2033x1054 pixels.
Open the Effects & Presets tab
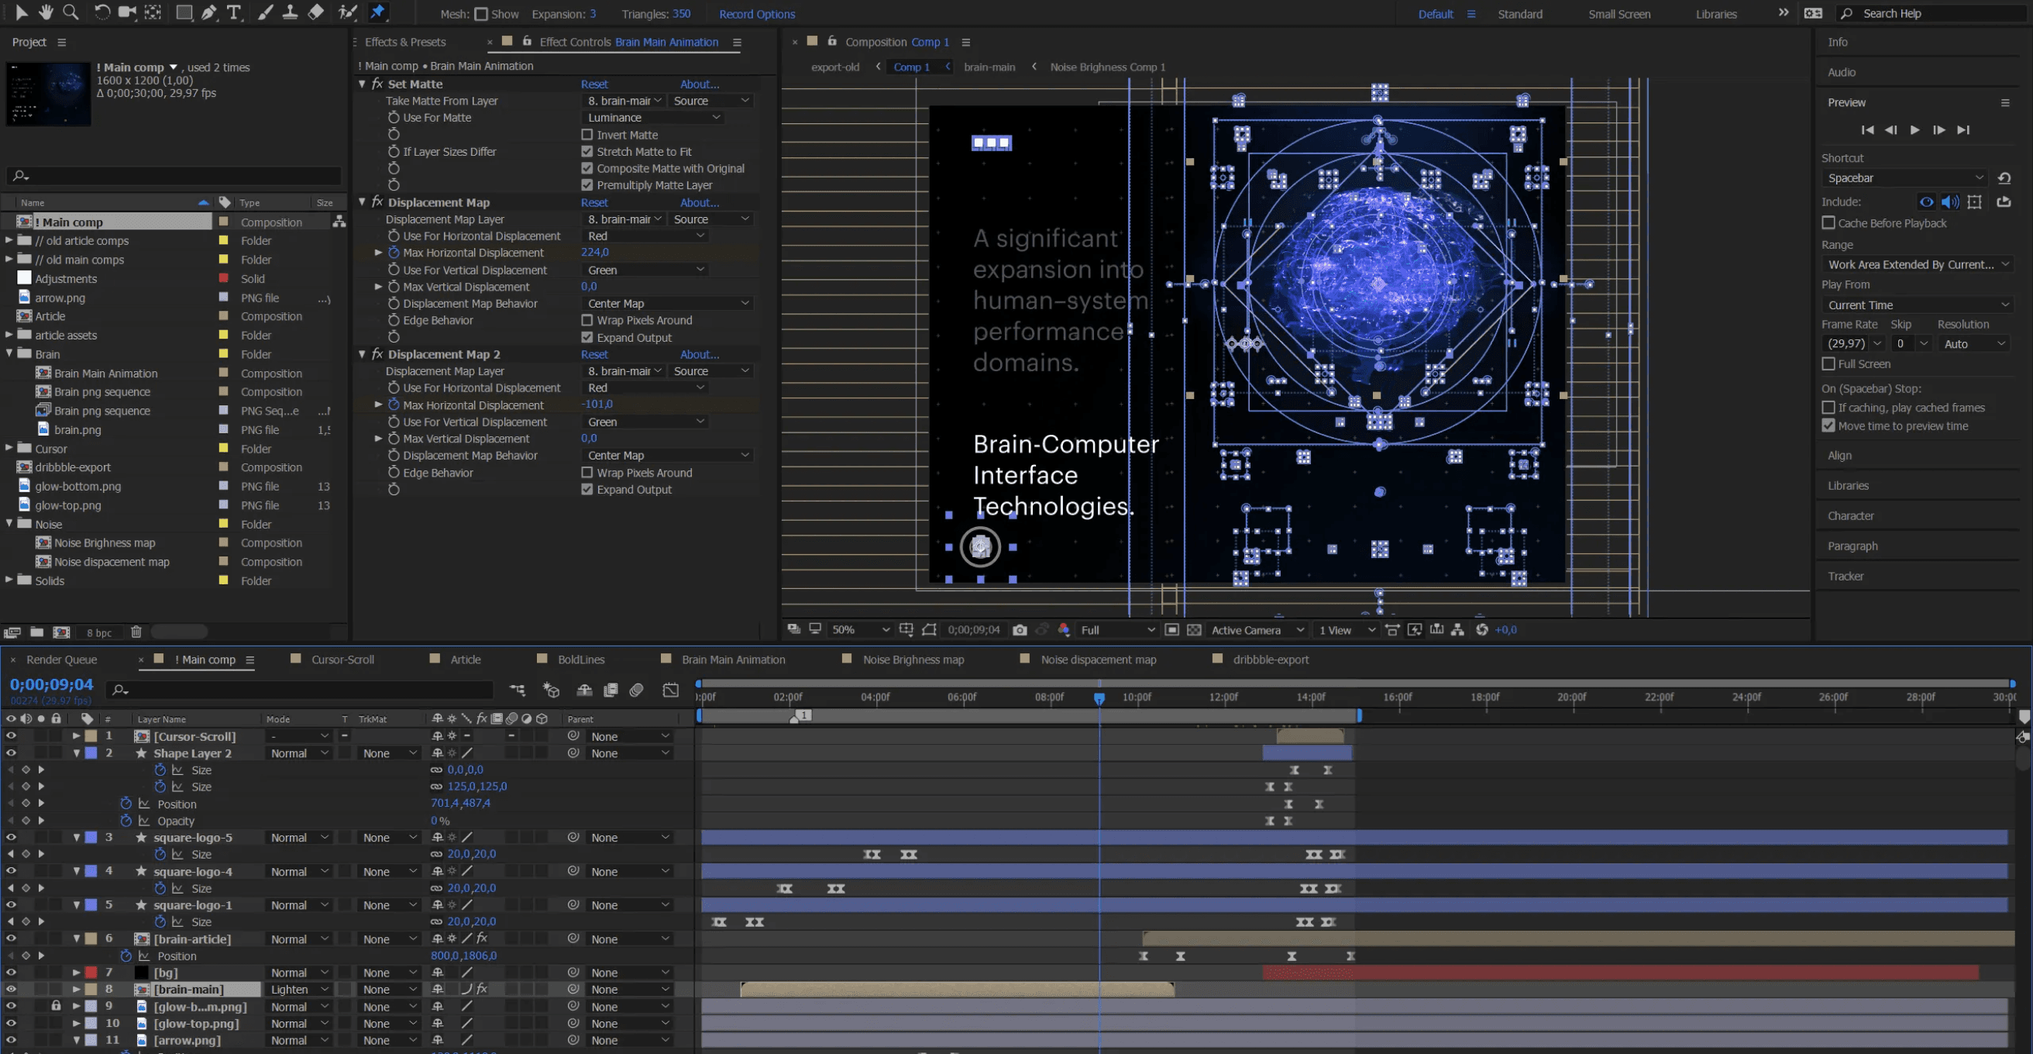click(405, 42)
